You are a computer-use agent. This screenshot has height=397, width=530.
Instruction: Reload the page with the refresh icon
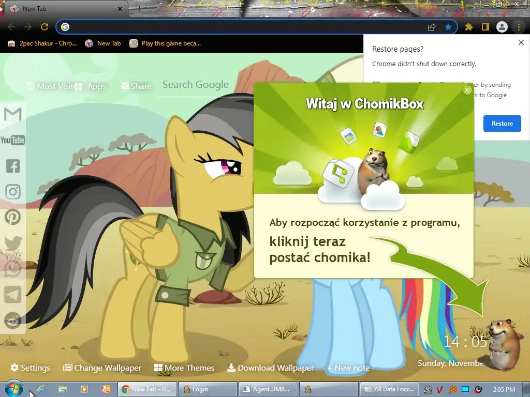[x=45, y=27]
